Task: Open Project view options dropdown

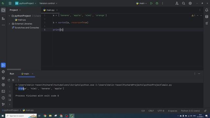Action: coord(15,10)
